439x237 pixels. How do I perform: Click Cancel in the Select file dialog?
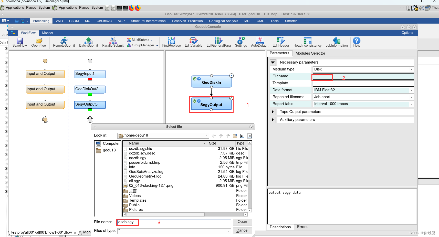coord(242,231)
